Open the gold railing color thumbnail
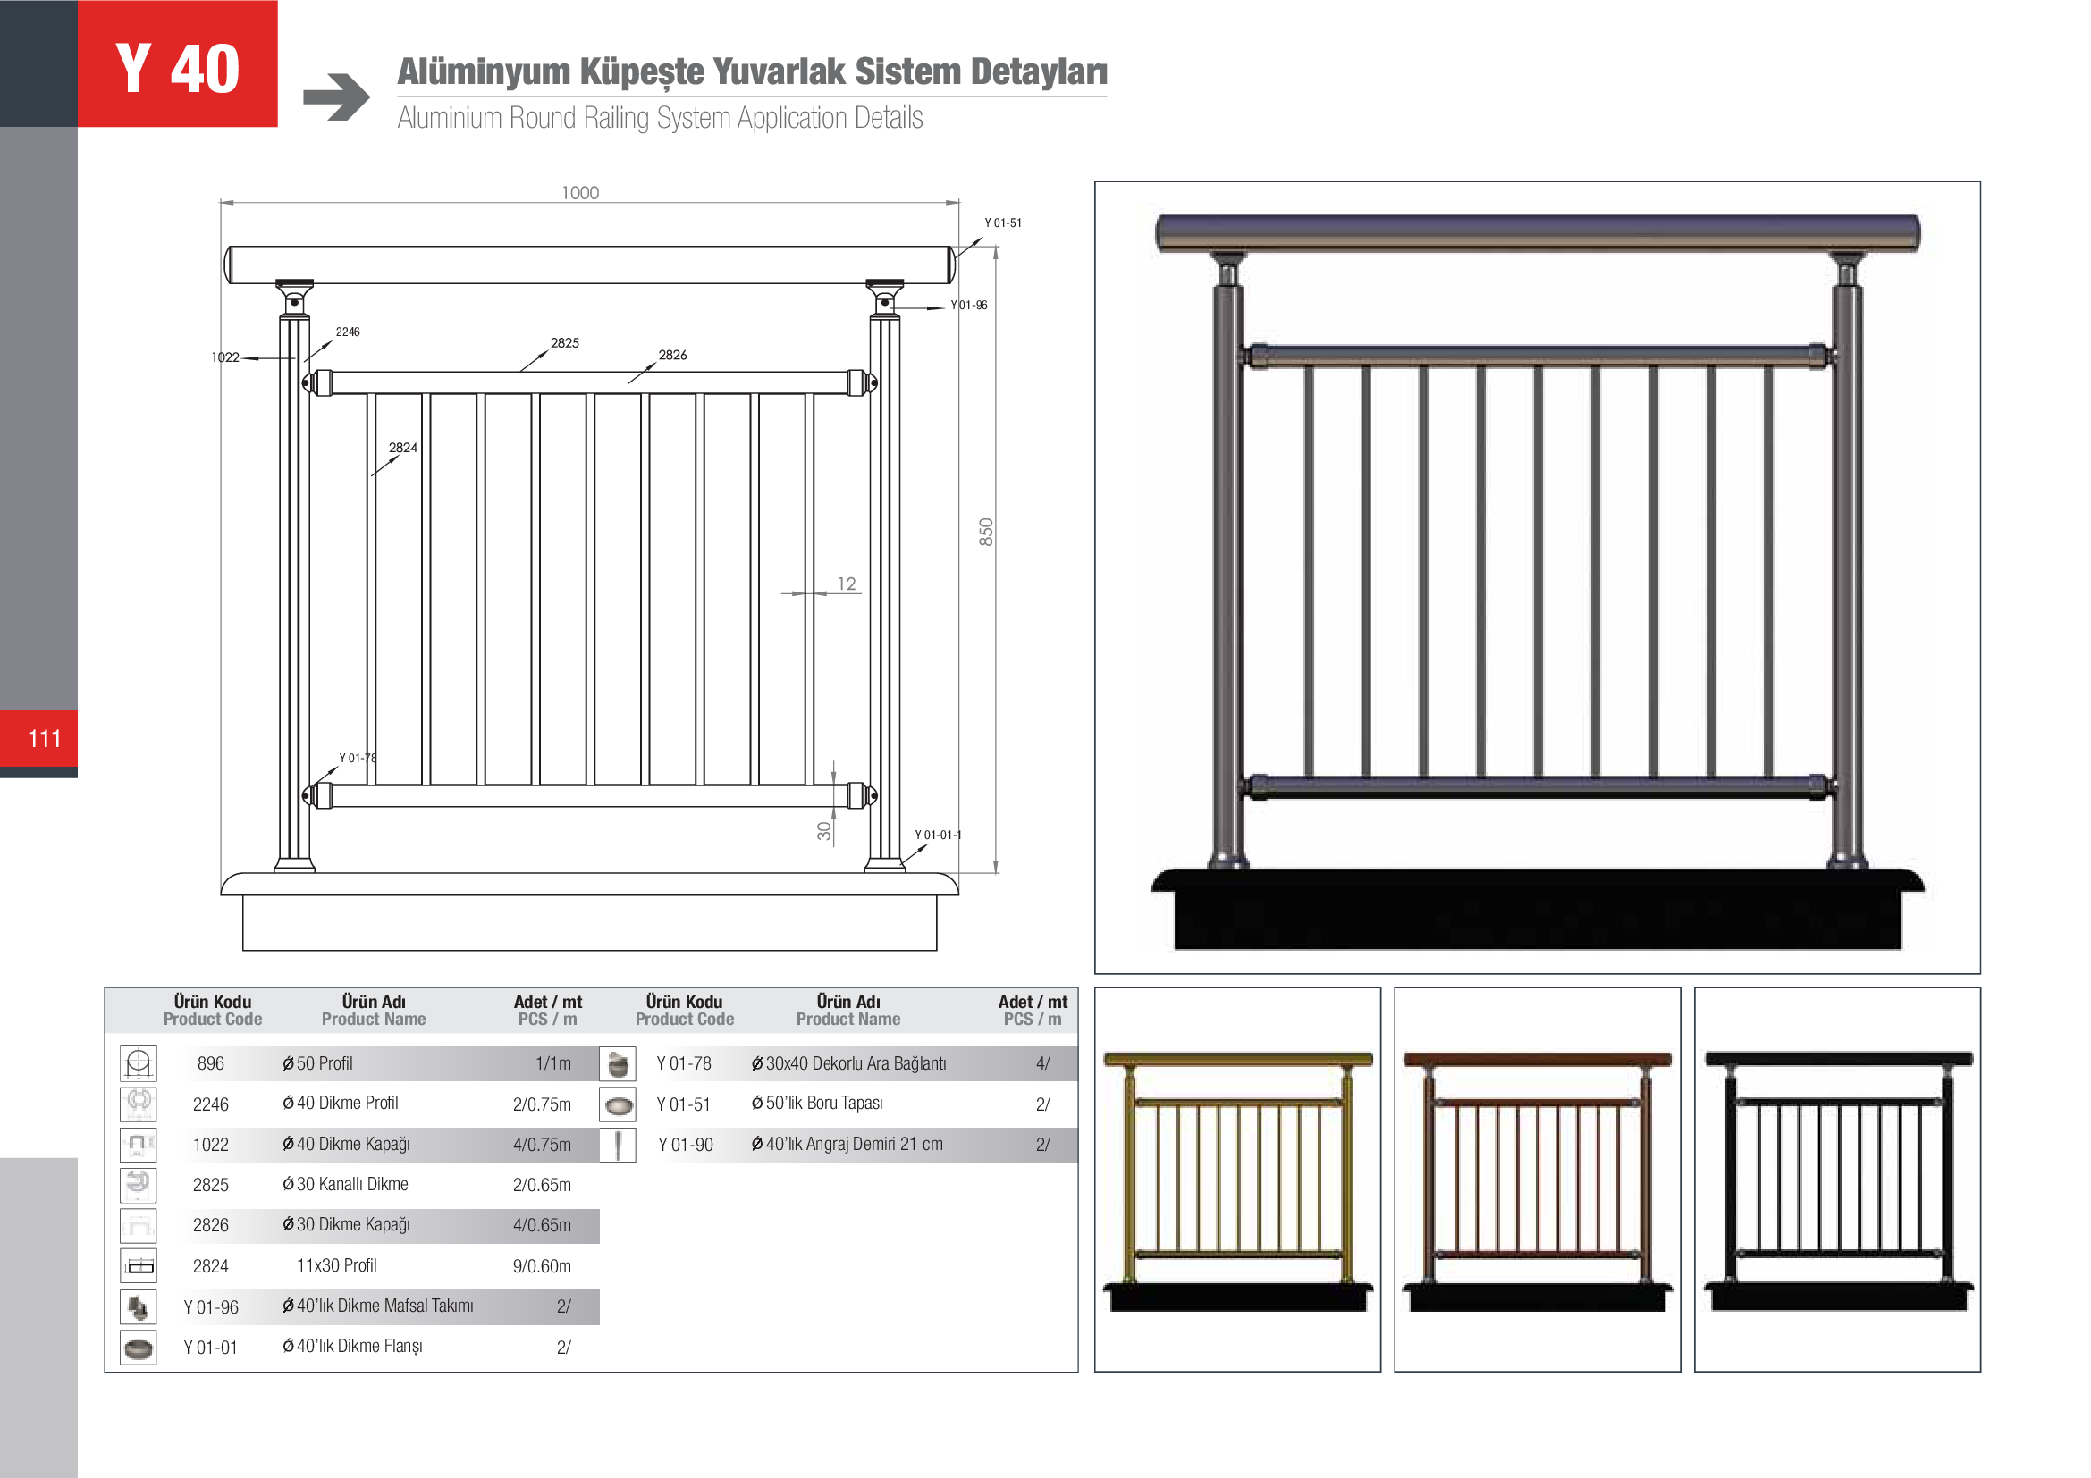The image size is (2091, 1478). pos(1236,1179)
